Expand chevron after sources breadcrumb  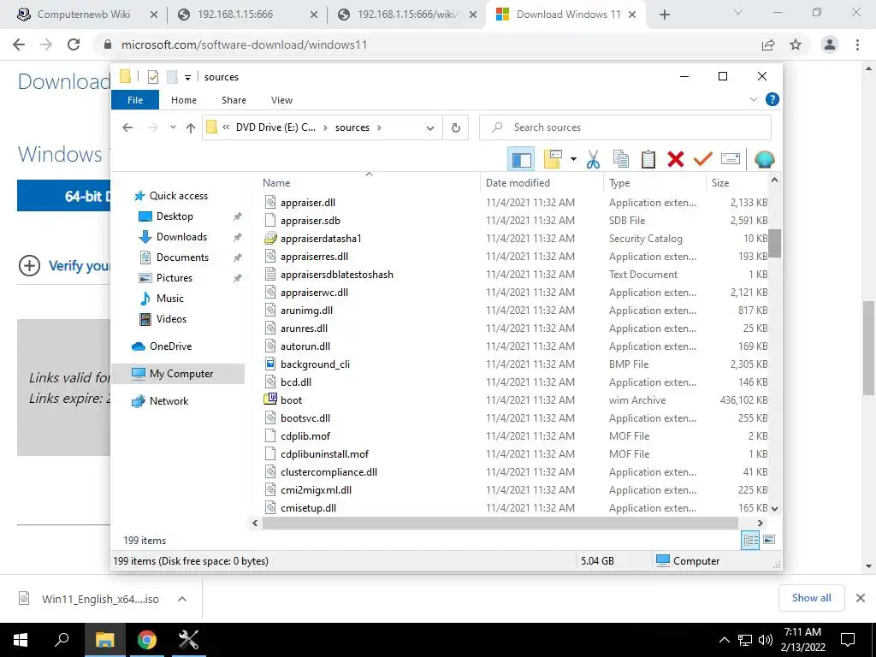[x=379, y=127]
